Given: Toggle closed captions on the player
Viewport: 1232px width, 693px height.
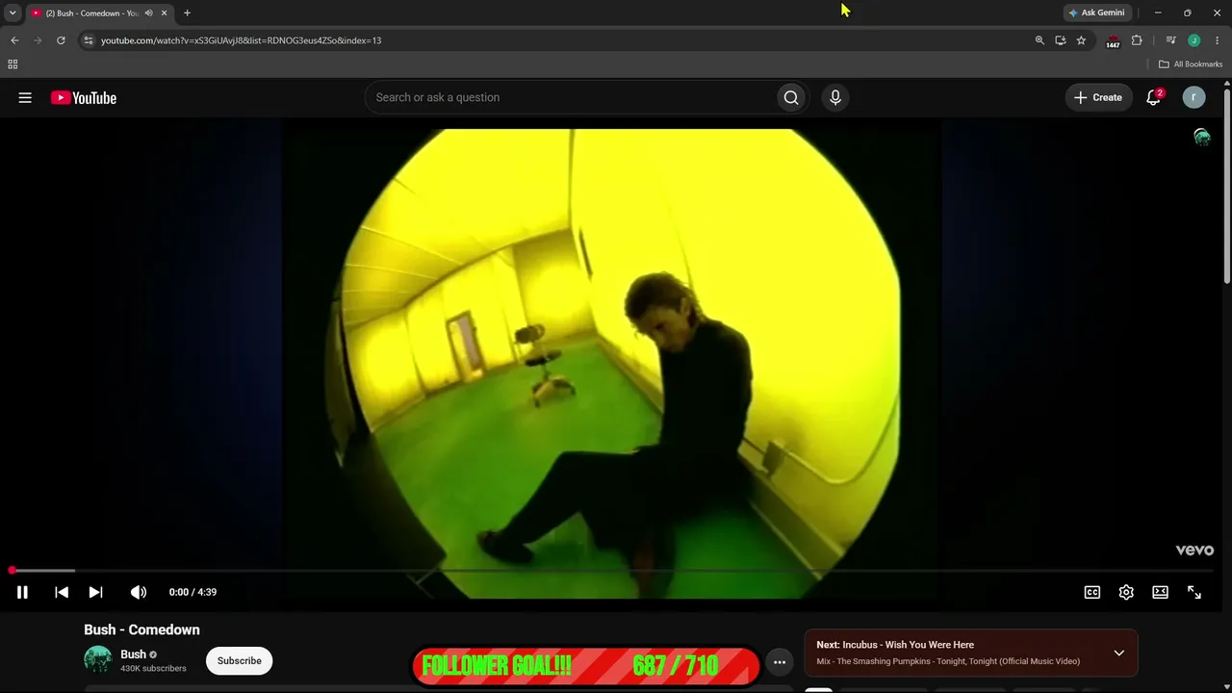Looking at the screenshot, I should coord(1092,592).
